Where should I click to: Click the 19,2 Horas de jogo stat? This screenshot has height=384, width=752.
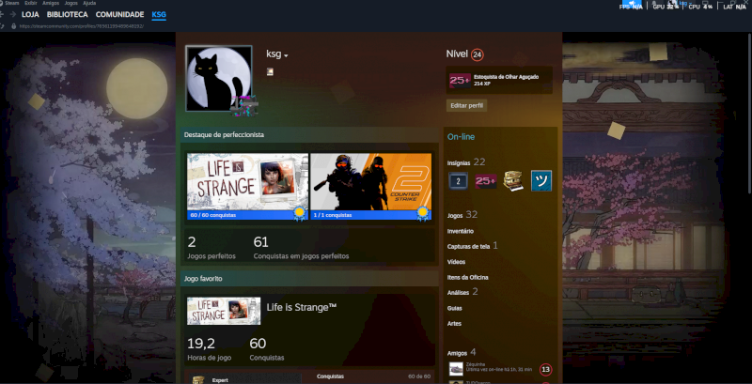[209, 349]
